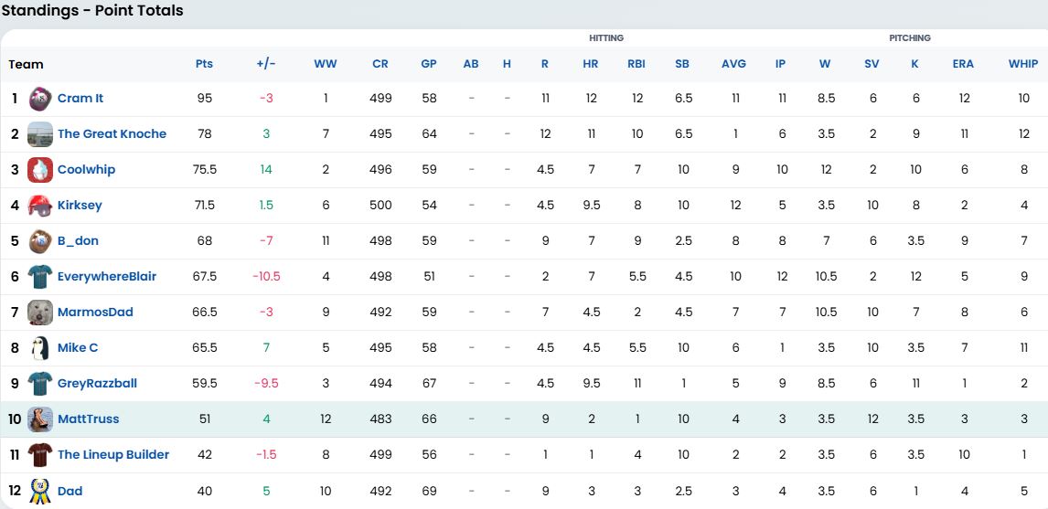Click Dad blue ribbon avatar icon
1048x509 pixels.
pos(40,491)
